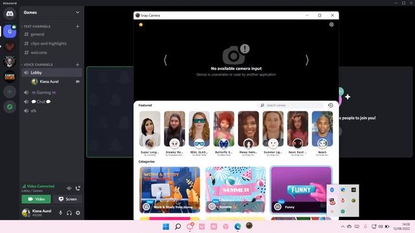Select the Dreamy Mo... lens
This screenshot has height=233, width=415.
(174, 129)
